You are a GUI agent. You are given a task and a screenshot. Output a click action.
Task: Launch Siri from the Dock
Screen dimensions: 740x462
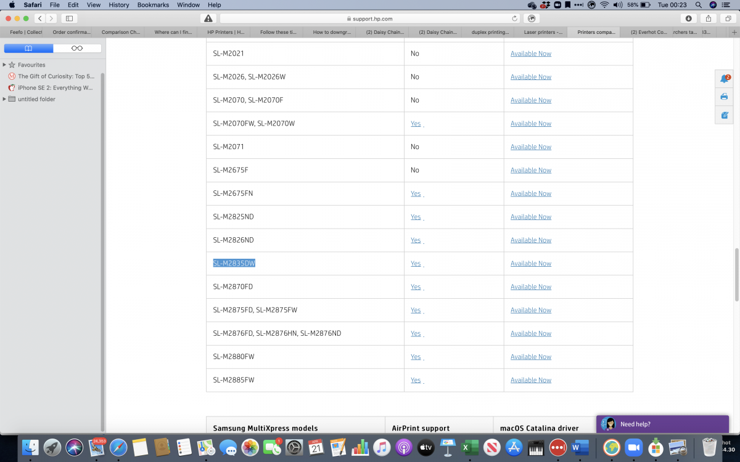[x=75, y=447]
